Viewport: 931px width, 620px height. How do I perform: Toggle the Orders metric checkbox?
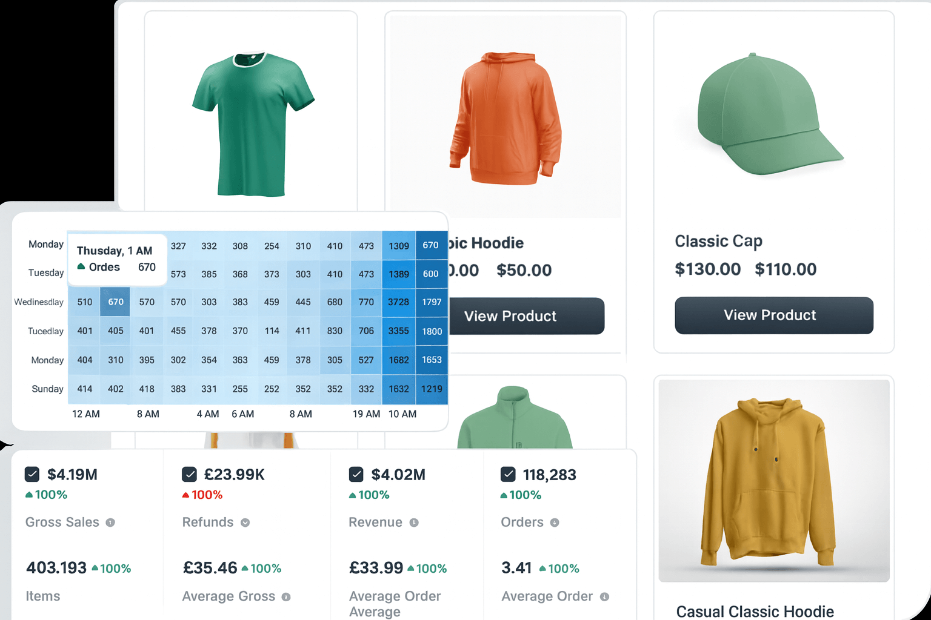(x=508, y=475)
